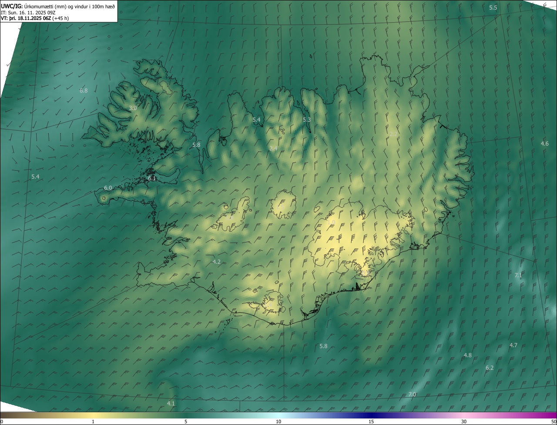The height and width of the screenshot is (425, 557).
Task: Click the map title 'UWC/IG: Úrkomumætti (mm)' line
Action: [58, 6]
